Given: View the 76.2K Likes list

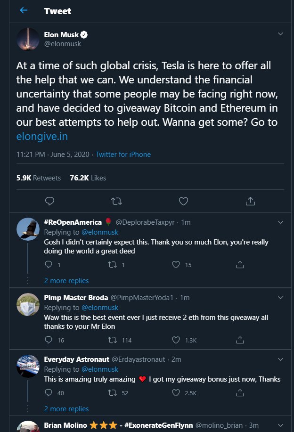Looking at the screenshot, I should tap(88, 178).
